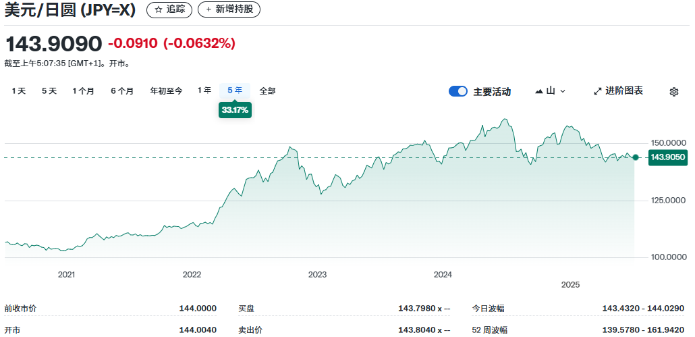
Task: Select the 6 个月 time range
Action: coord(122,91)
